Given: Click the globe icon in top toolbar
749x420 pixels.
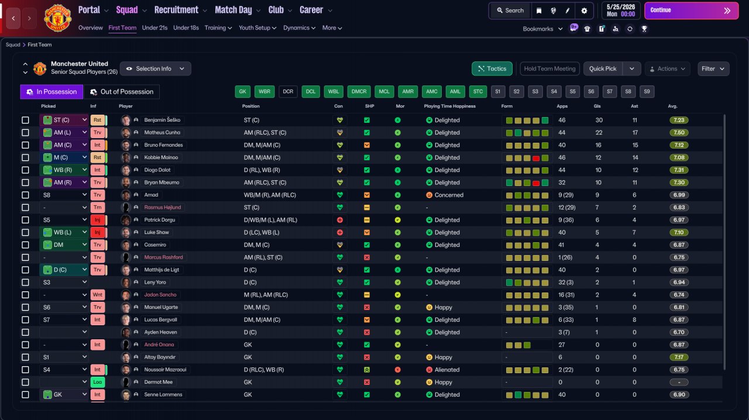Looking at the screenshot, I should point(553,11).
